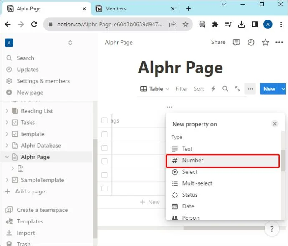Close the New property panel
288x246 pixels.
[x=275, y=124]
